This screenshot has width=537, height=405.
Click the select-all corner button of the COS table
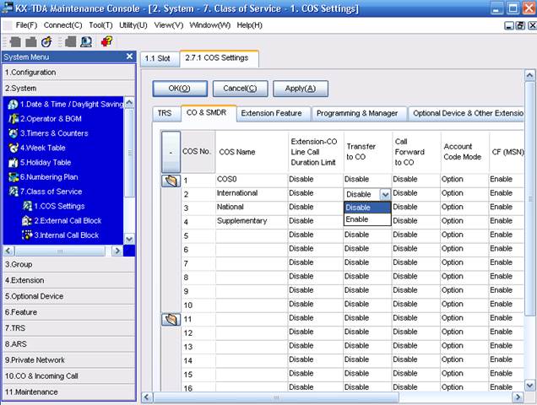[171, 152]
